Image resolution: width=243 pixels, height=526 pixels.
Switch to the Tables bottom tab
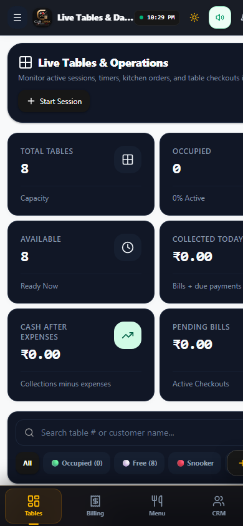pos(34,505)
